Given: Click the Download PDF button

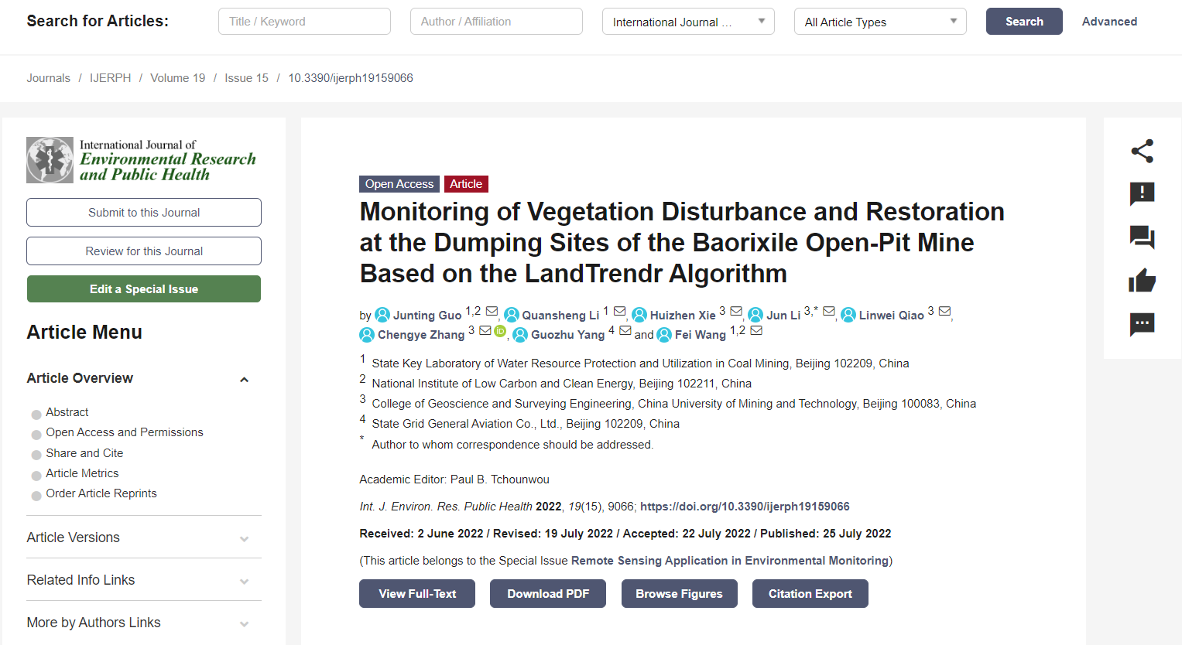Looking at the screenshot, I should (x=548, y=594).
